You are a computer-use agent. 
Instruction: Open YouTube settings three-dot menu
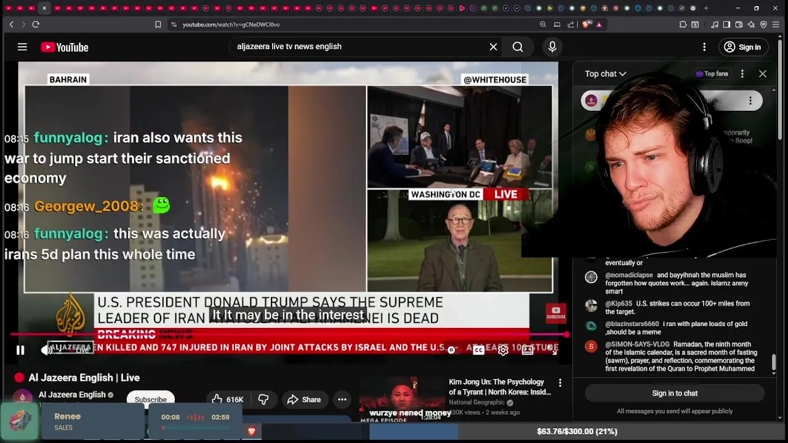pyautogui.click(x=704, y=47)
